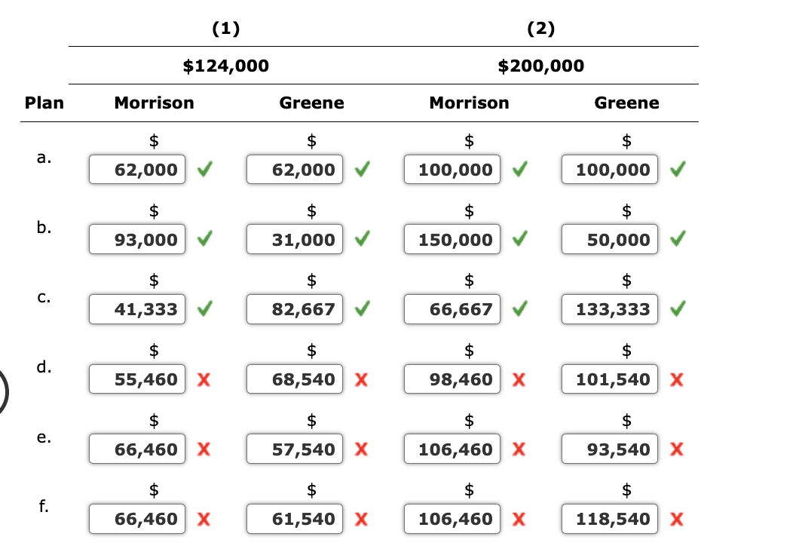Click the Plan label in the header row
Screen dimensions: 802x552
tap(44, 103)
